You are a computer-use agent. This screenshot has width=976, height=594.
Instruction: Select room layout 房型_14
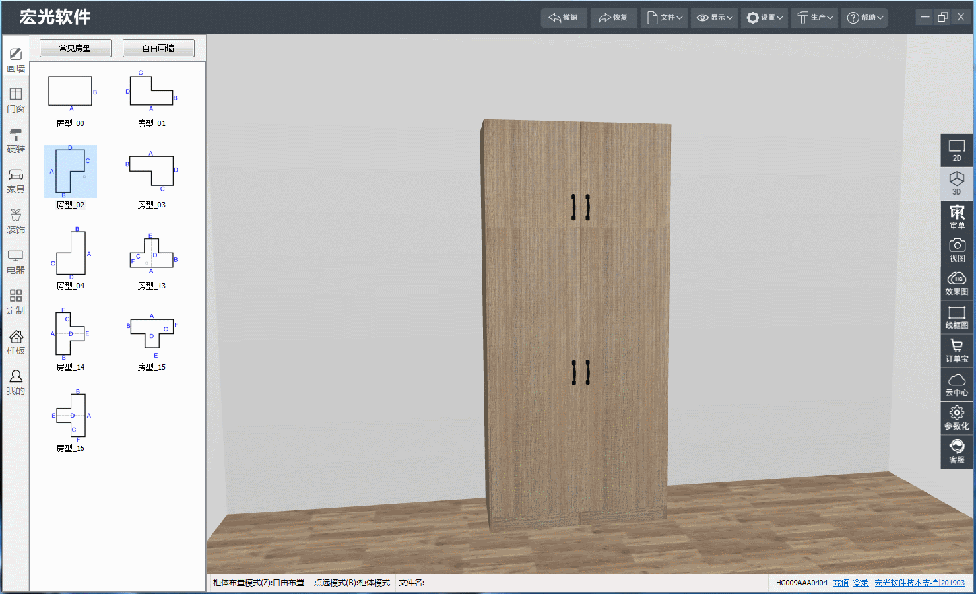tap(71, 340)
